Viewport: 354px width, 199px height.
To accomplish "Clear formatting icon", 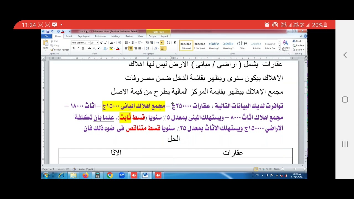I will [x=119, y=43].
